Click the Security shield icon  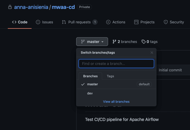[x=166, y=22]
